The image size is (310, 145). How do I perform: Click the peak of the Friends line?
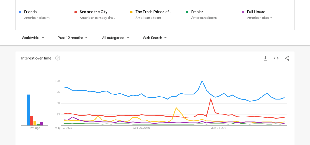[202, 81]
